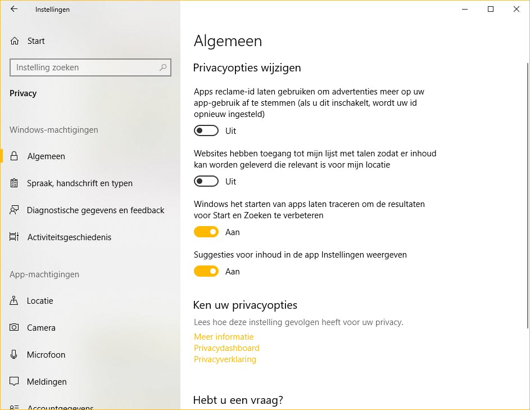
Task: Click the Spraak, handschrift en typen icon
Action: click(x=15, y=183)
